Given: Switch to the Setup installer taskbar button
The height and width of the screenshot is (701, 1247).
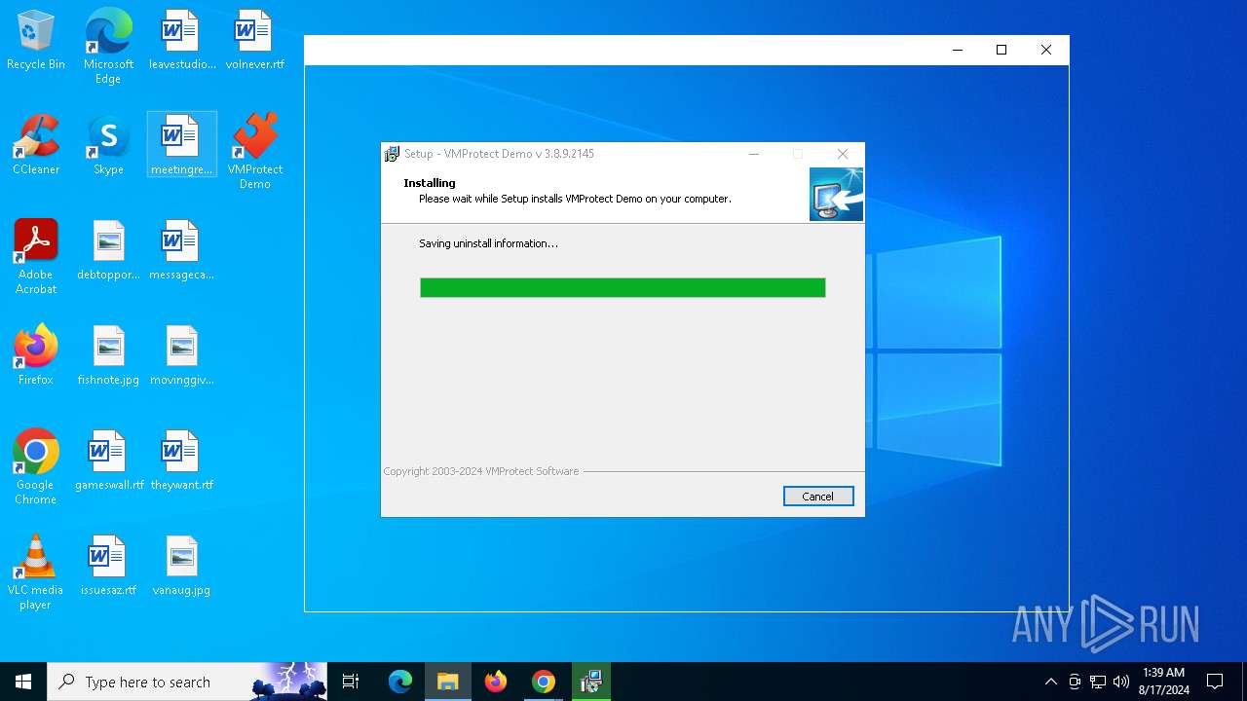Looking at the screenshot, I should [x=591, y=682].
